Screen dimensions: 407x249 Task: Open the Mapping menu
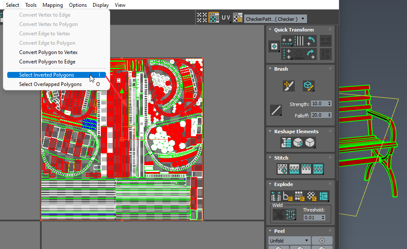click(53, 5)
